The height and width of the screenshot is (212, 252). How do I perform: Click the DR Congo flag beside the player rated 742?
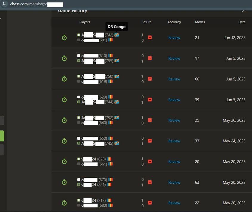[x=116, y=35]
